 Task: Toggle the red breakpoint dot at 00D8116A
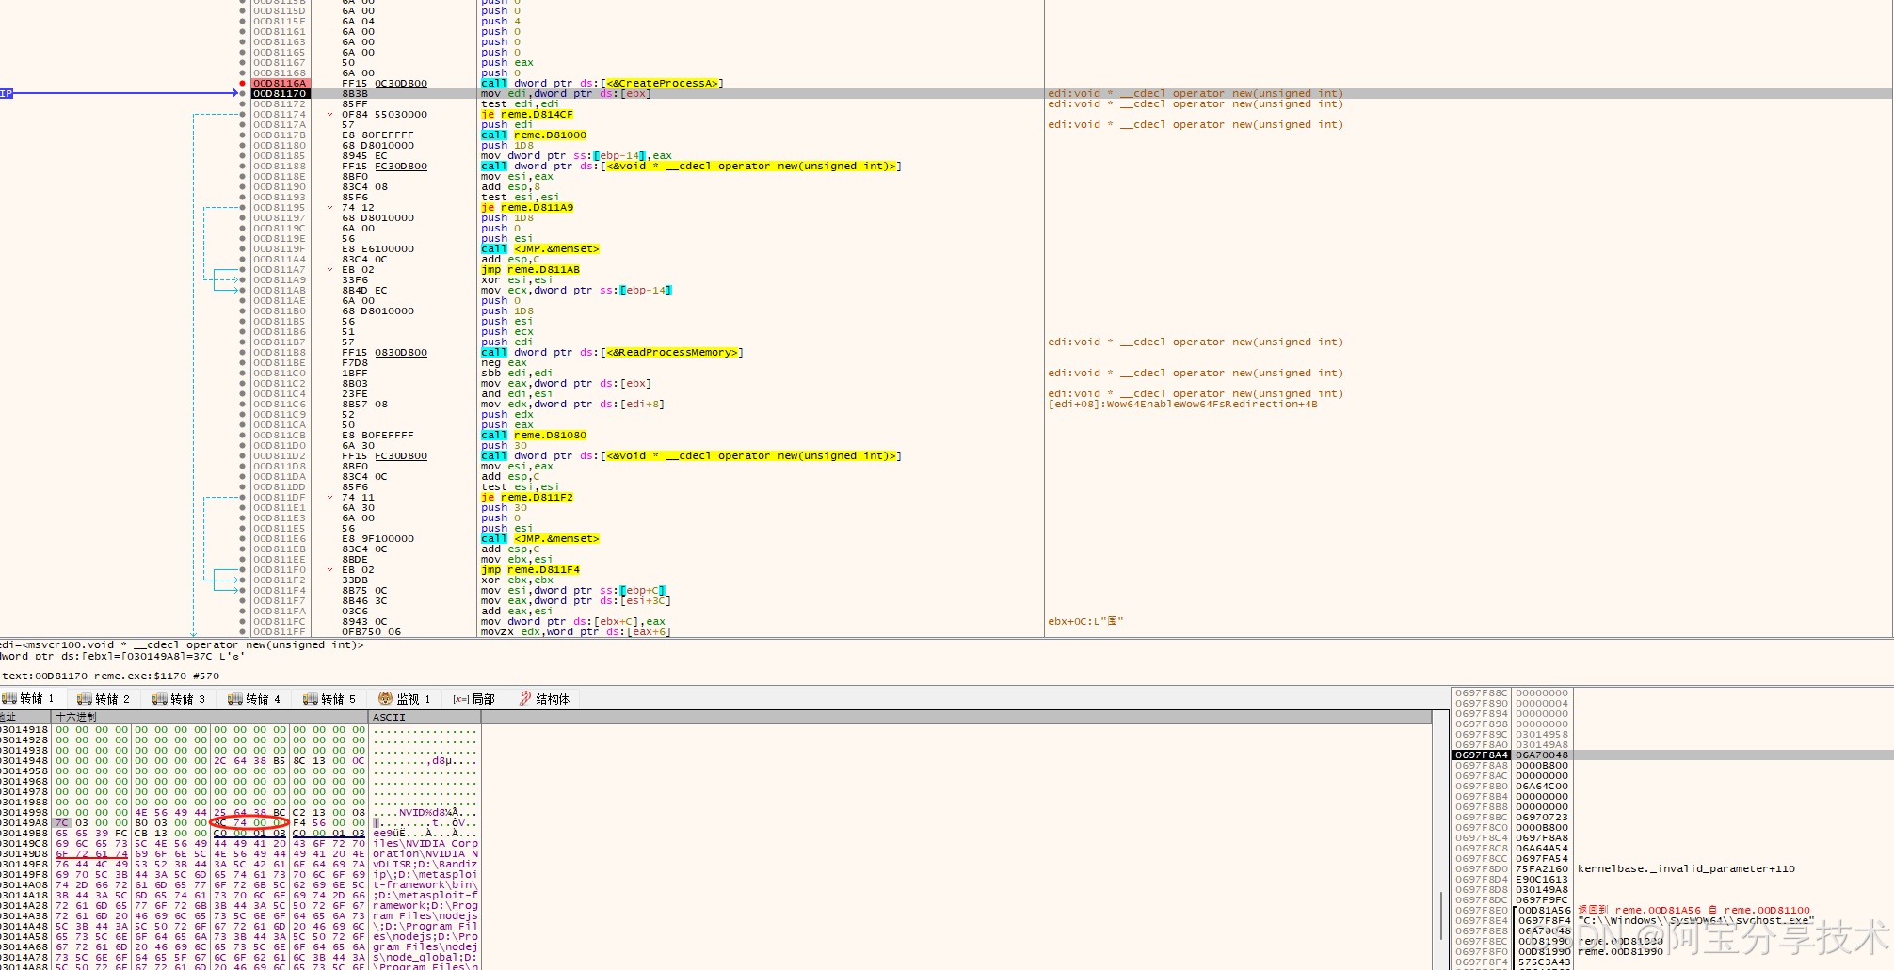[243, 84]
